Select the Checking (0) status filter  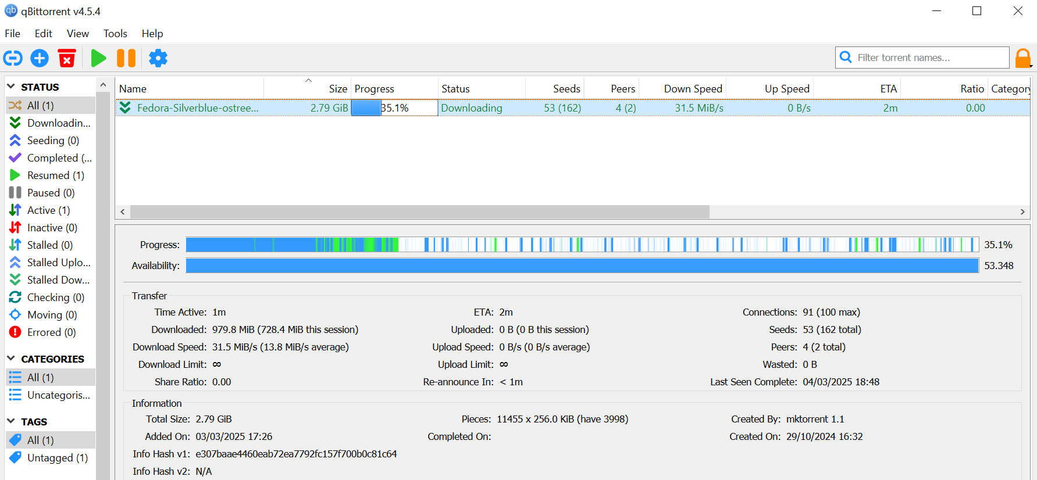[x=51, y=297]
